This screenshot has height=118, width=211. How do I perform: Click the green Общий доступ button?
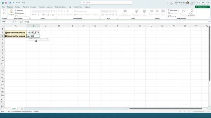202,7
